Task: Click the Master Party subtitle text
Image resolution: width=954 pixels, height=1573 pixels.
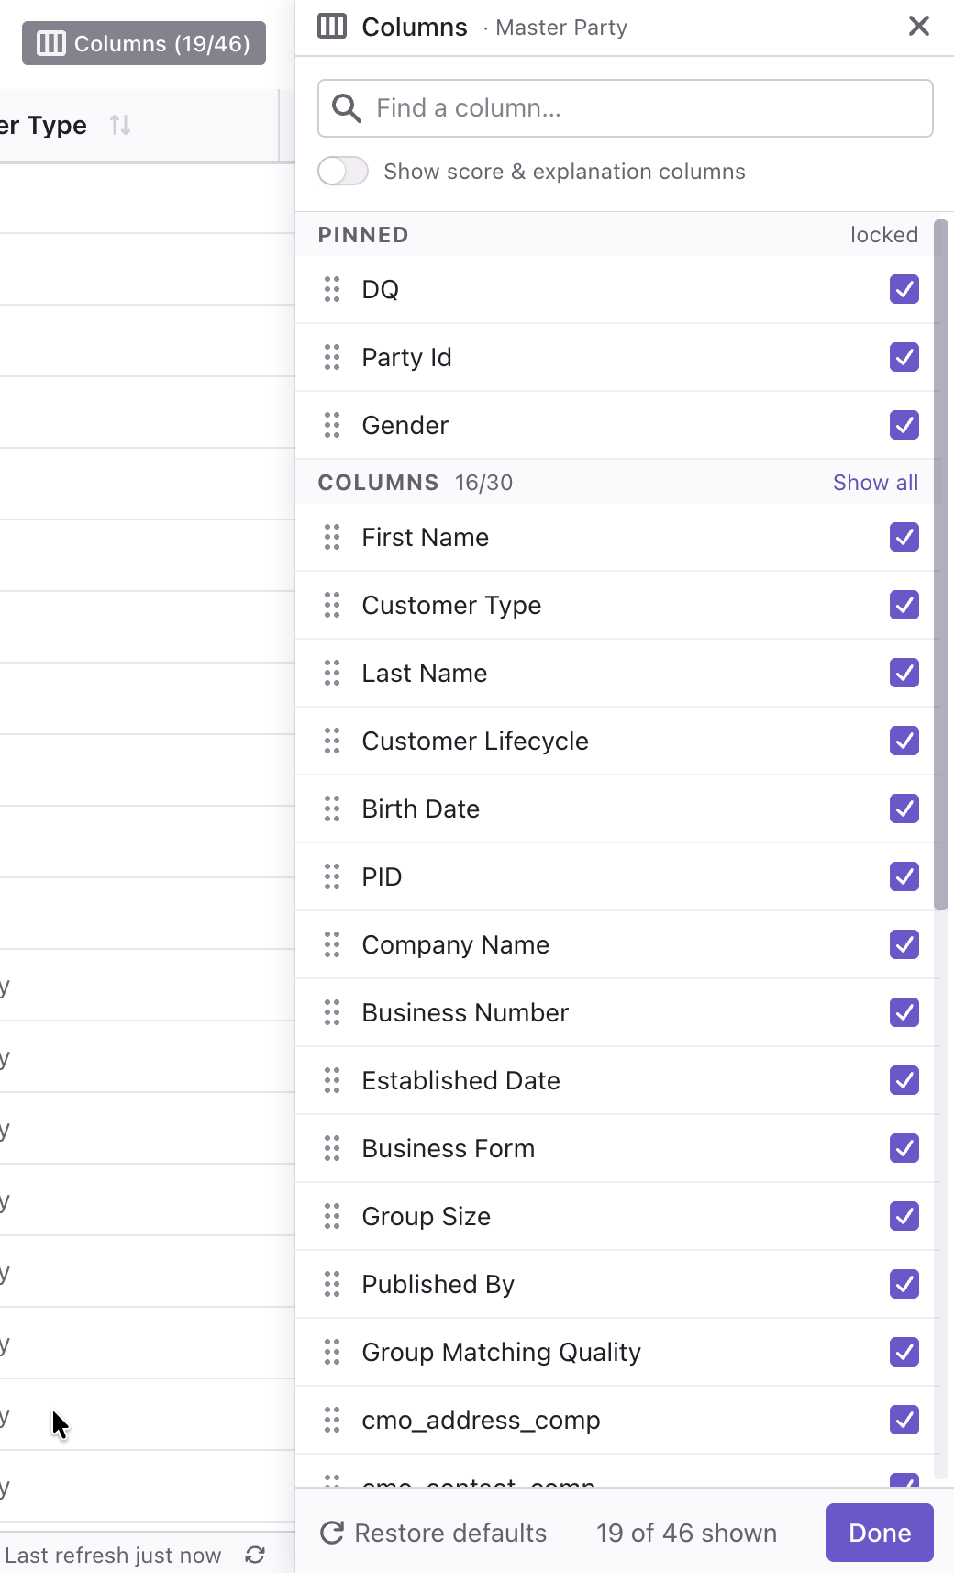Action: [x=561, y=28]
